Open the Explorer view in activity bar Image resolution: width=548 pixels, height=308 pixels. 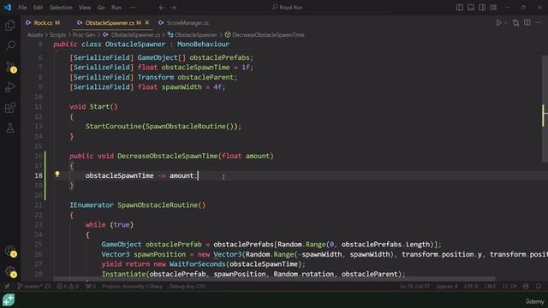(x=10, y=25)
